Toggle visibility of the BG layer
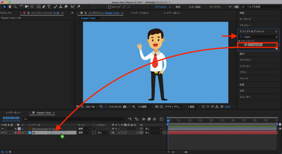 click(2, 133)
